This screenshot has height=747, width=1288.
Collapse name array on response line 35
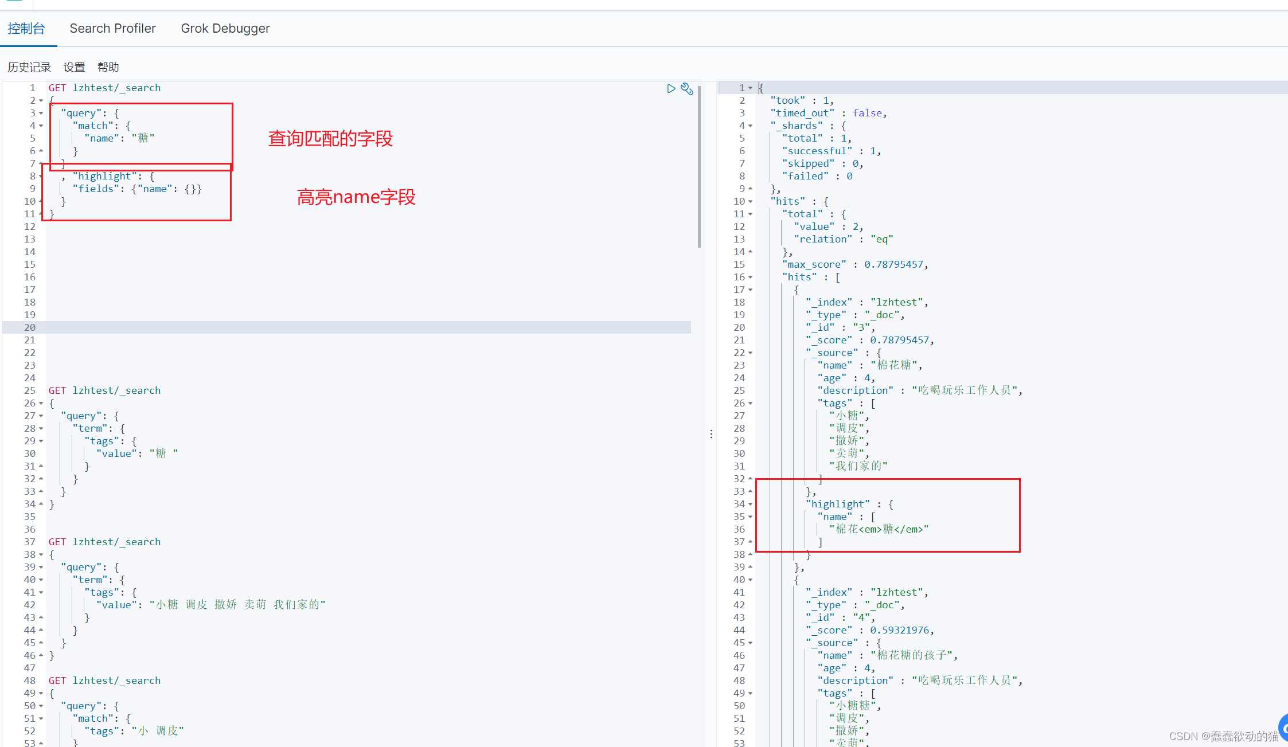(750, 517)
